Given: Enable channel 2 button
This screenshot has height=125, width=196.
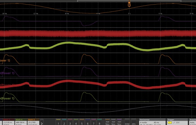Looking at the screenshot, I should point(64,122).
